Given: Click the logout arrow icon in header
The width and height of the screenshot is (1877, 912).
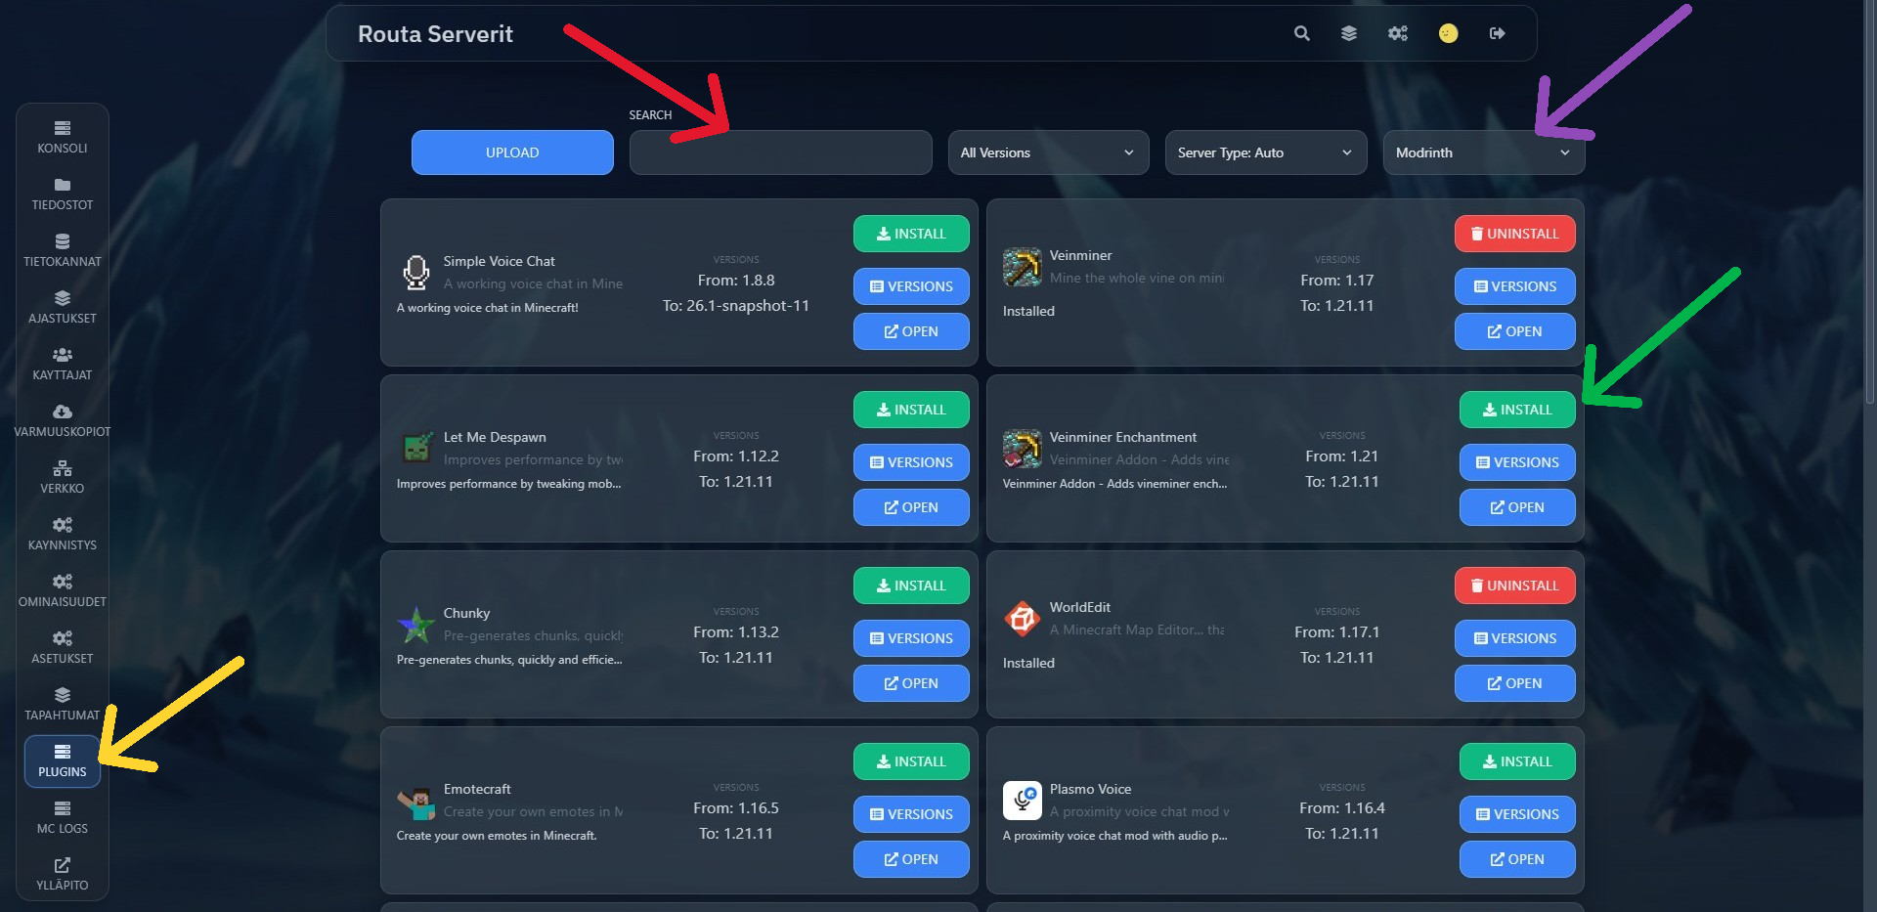Looking at the screenshot, I should (1497, 33).
